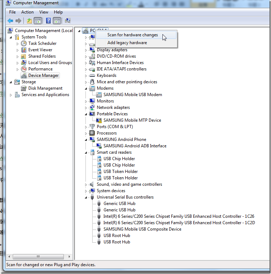This screenshot has width=271, height=274.
Task: Click the SAMSUNG Mobile USB Composite Device icon
Action: click(99, 229)
